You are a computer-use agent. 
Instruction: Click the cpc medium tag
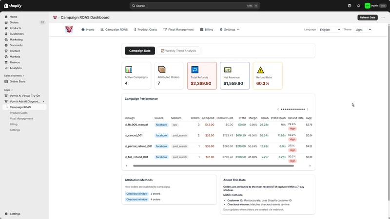(x=175, y=125)
